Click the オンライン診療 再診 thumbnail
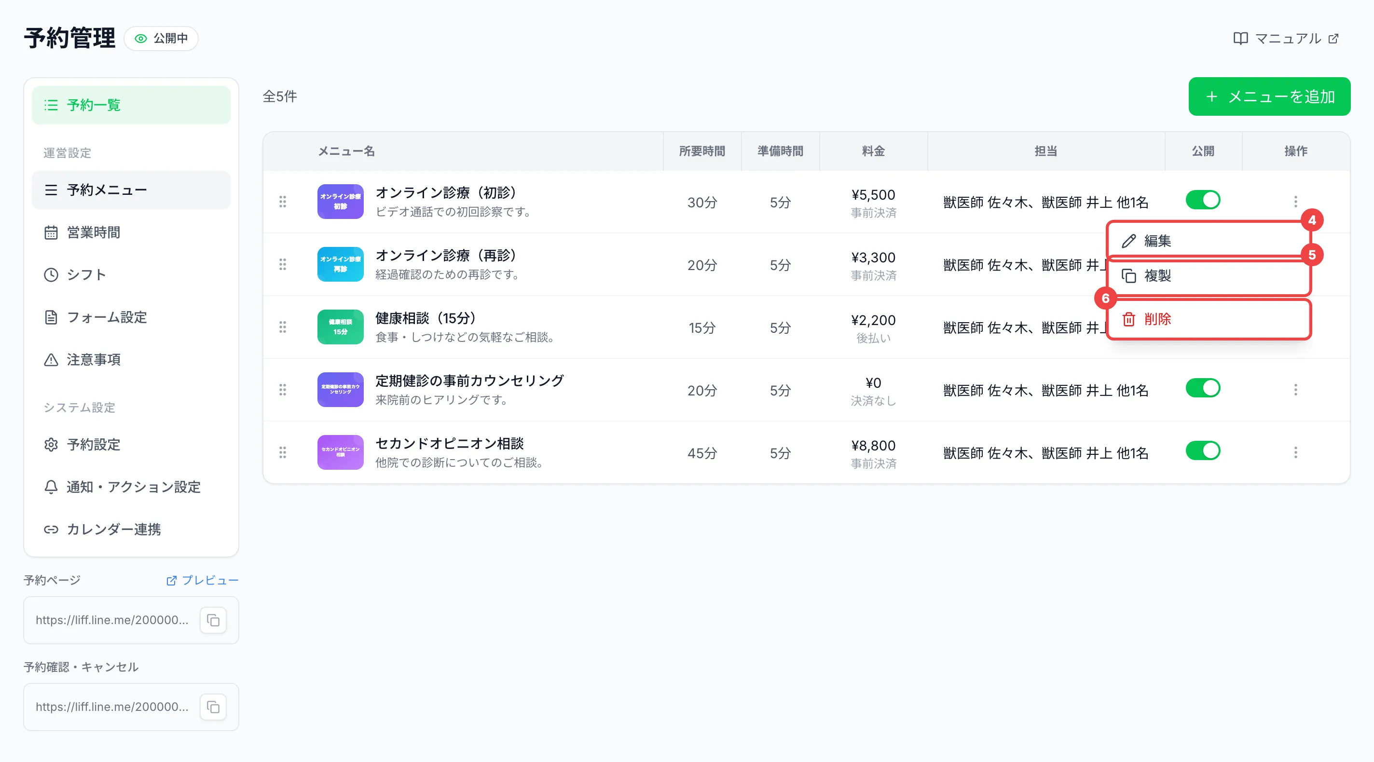The image size is (1374, 762). (340, 264)
